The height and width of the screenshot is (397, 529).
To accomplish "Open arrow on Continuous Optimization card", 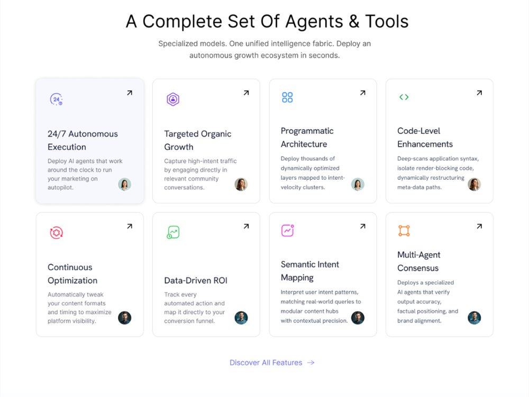I will coord(130,226).
